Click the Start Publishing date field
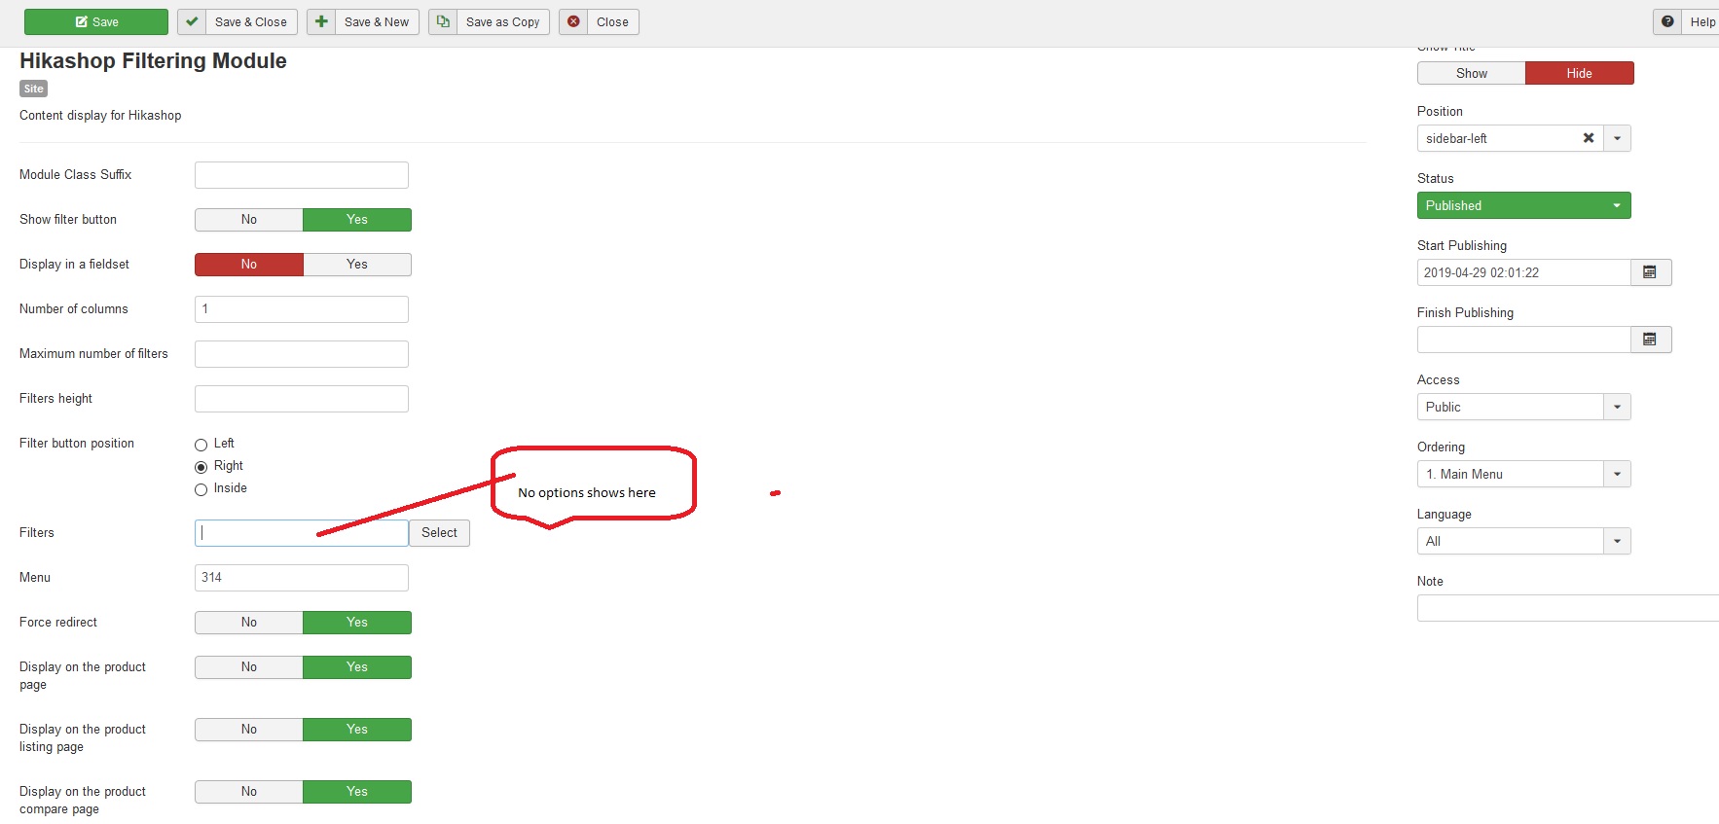The width and height of the screenshot is (1719, 824). click(x=1524, y=272)
